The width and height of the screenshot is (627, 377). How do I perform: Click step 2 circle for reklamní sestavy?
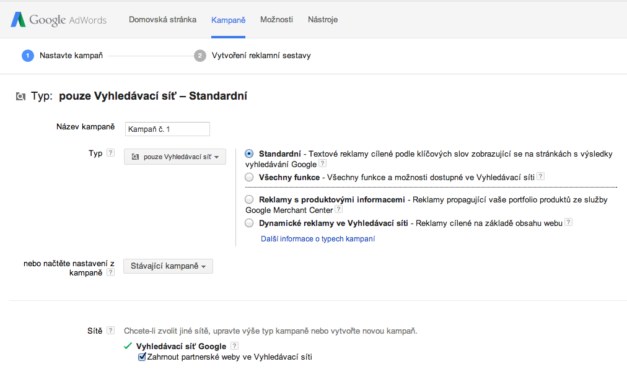click(200, 56)
